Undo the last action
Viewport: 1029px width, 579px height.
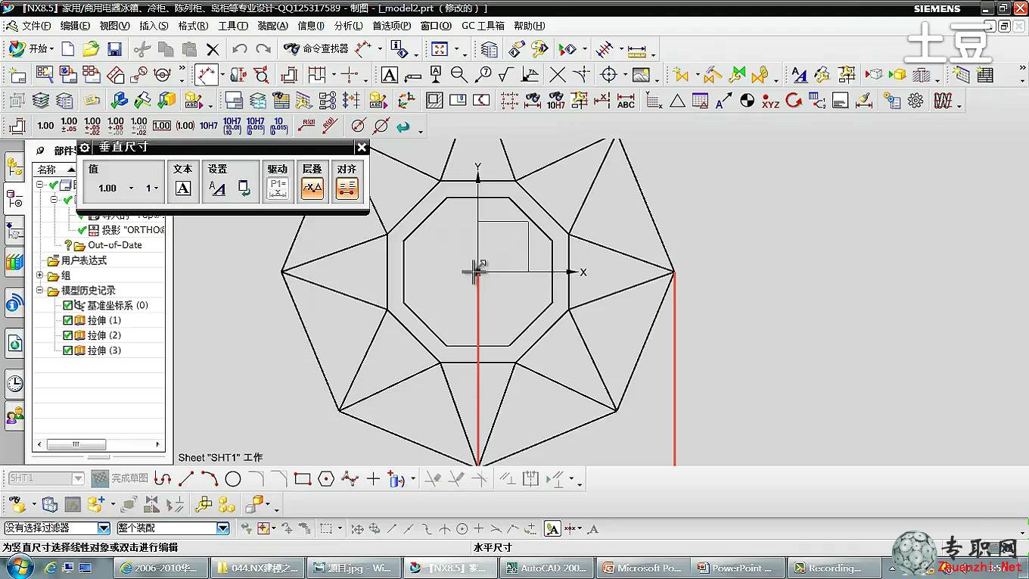(x=240, y=49)
